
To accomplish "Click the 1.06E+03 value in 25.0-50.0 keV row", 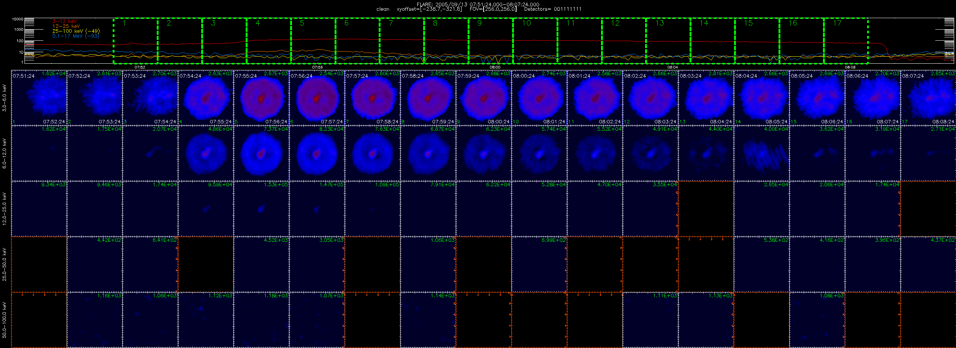I will [443, 240].
